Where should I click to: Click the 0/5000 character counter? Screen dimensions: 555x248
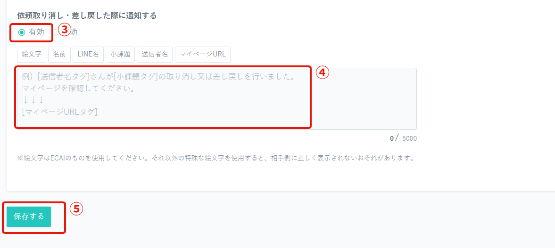tap(403, 138)
